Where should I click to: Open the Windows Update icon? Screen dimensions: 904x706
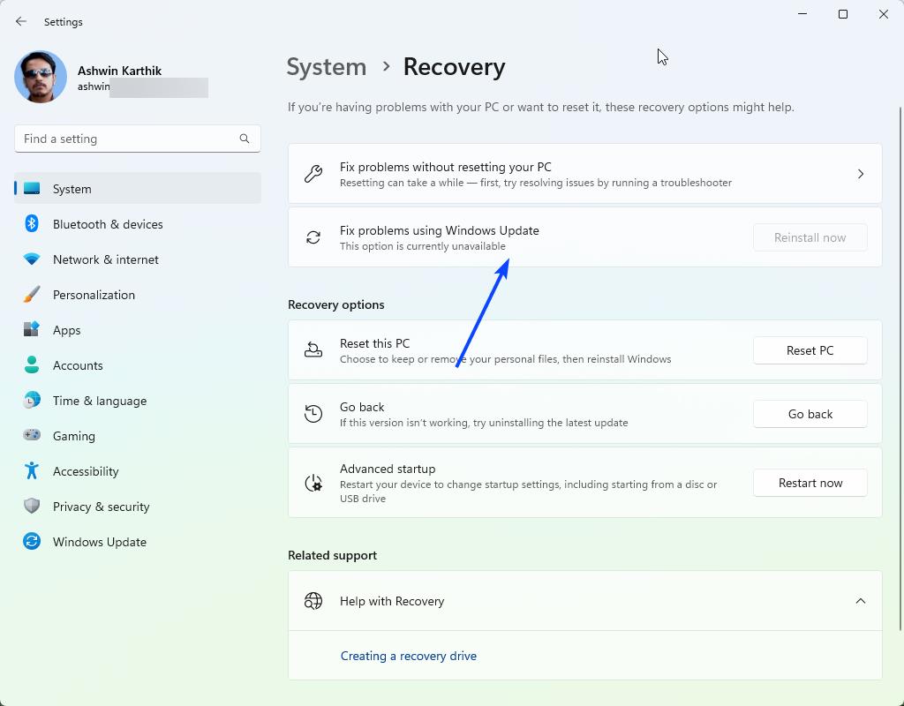click(31, 542)
